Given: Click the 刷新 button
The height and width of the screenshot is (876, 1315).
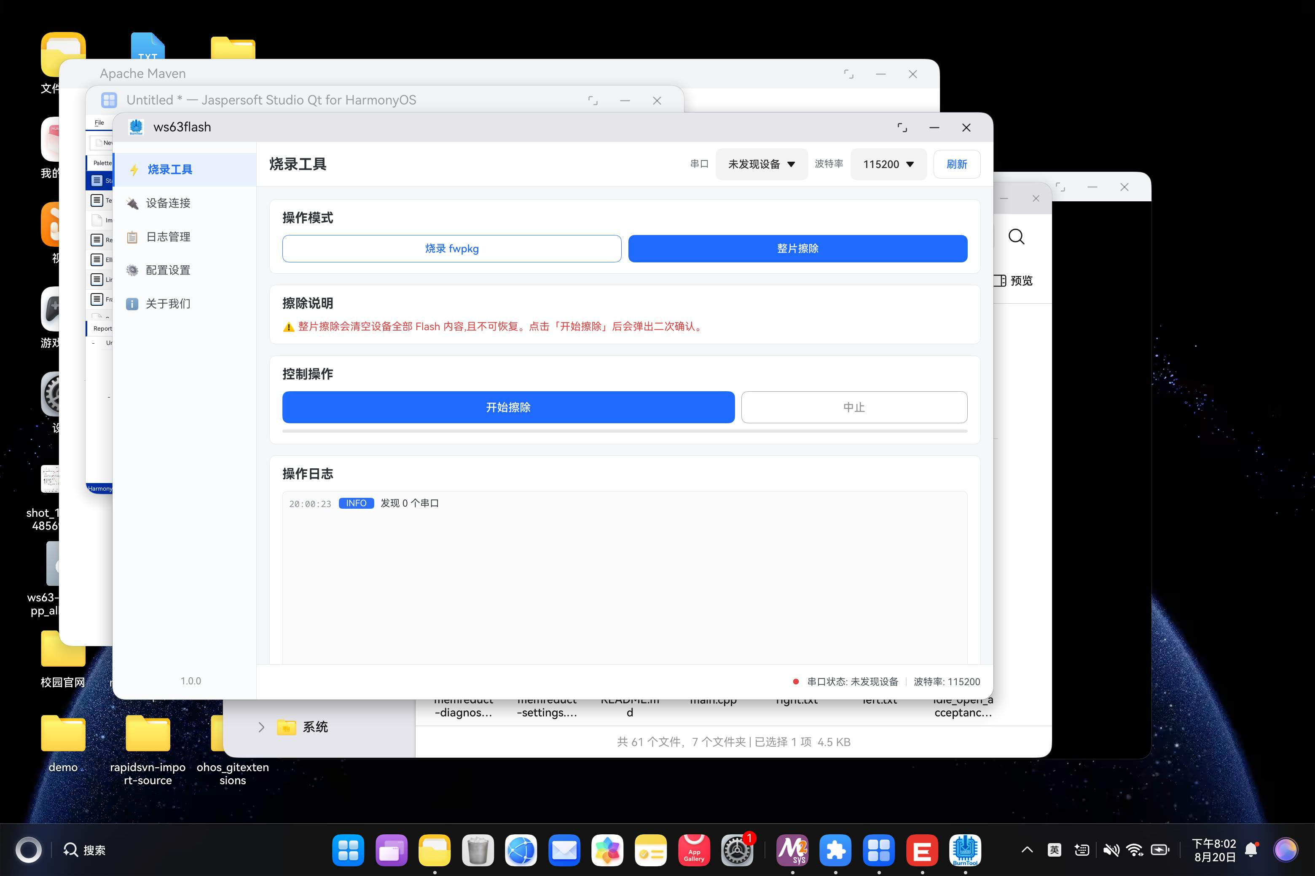Looking at the screenshot, I should 957,164.
